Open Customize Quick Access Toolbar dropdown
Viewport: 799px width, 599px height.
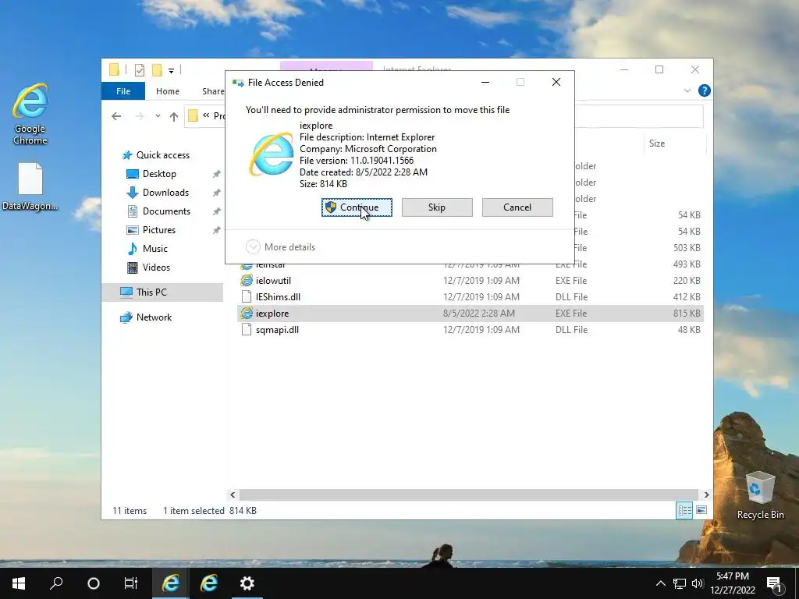[171, 70]
